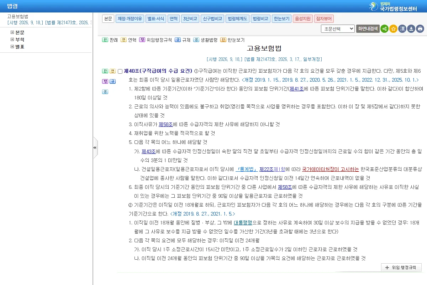Click the [시행 2026. 9. 18.] line in the left panel
This screenshot has width=427, height=285.
click(49, 22)
